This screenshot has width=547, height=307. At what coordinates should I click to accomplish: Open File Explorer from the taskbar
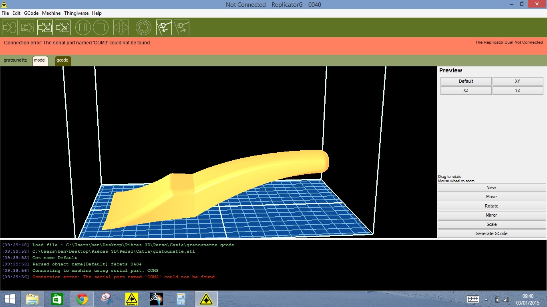coord(32,299)
